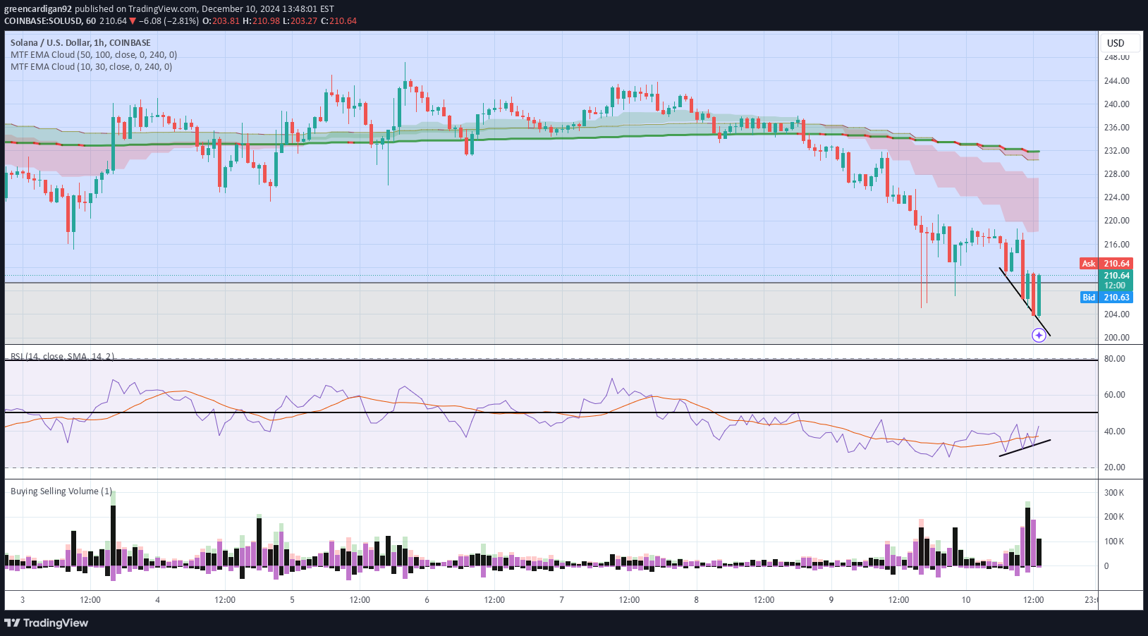Click the 80.00 RSI axis label
The width and height of the screenshot is (1148, 636).
tap(1115, 359)
